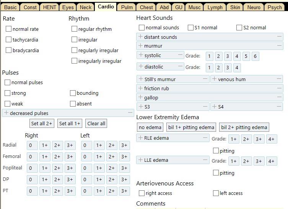Switch to the Pulm tab
The width and height of the screenshot is (288, 209).
pos(127,7)
